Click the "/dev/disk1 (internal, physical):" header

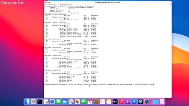click(x=55, y=23)
